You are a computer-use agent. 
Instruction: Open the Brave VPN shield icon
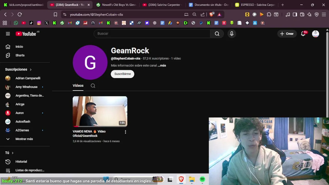pyautogui.click(x=317, y=14)
